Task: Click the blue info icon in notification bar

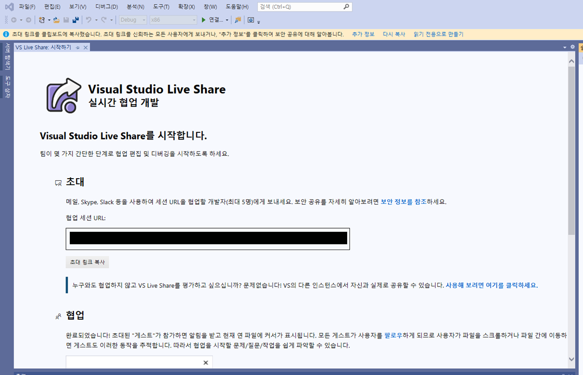Action: click(6, 34)
